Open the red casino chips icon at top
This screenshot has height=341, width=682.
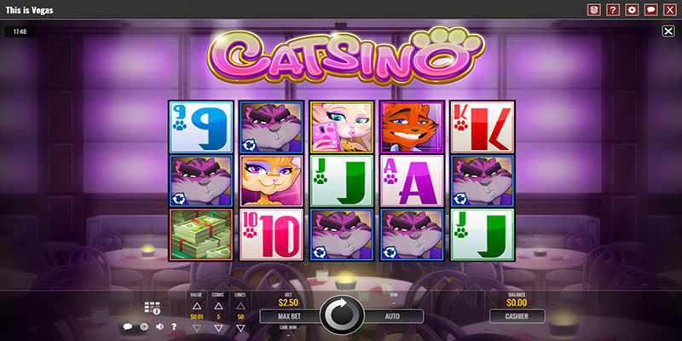[x=593, y=9]
